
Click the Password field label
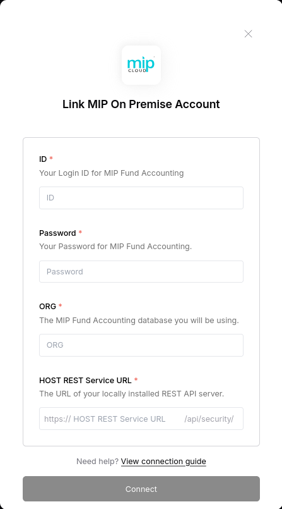57,233
